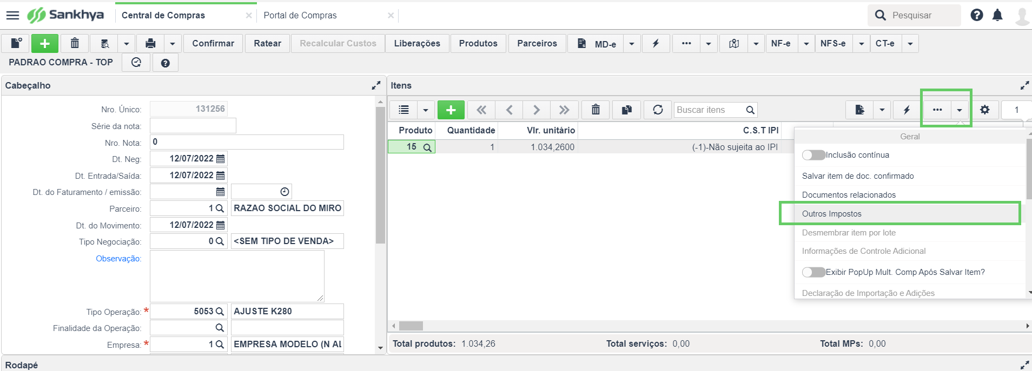This screenshot has height=371, width=1032.
Task: Go to first item record
Action: pyautogui.click(x=481, y=110)
